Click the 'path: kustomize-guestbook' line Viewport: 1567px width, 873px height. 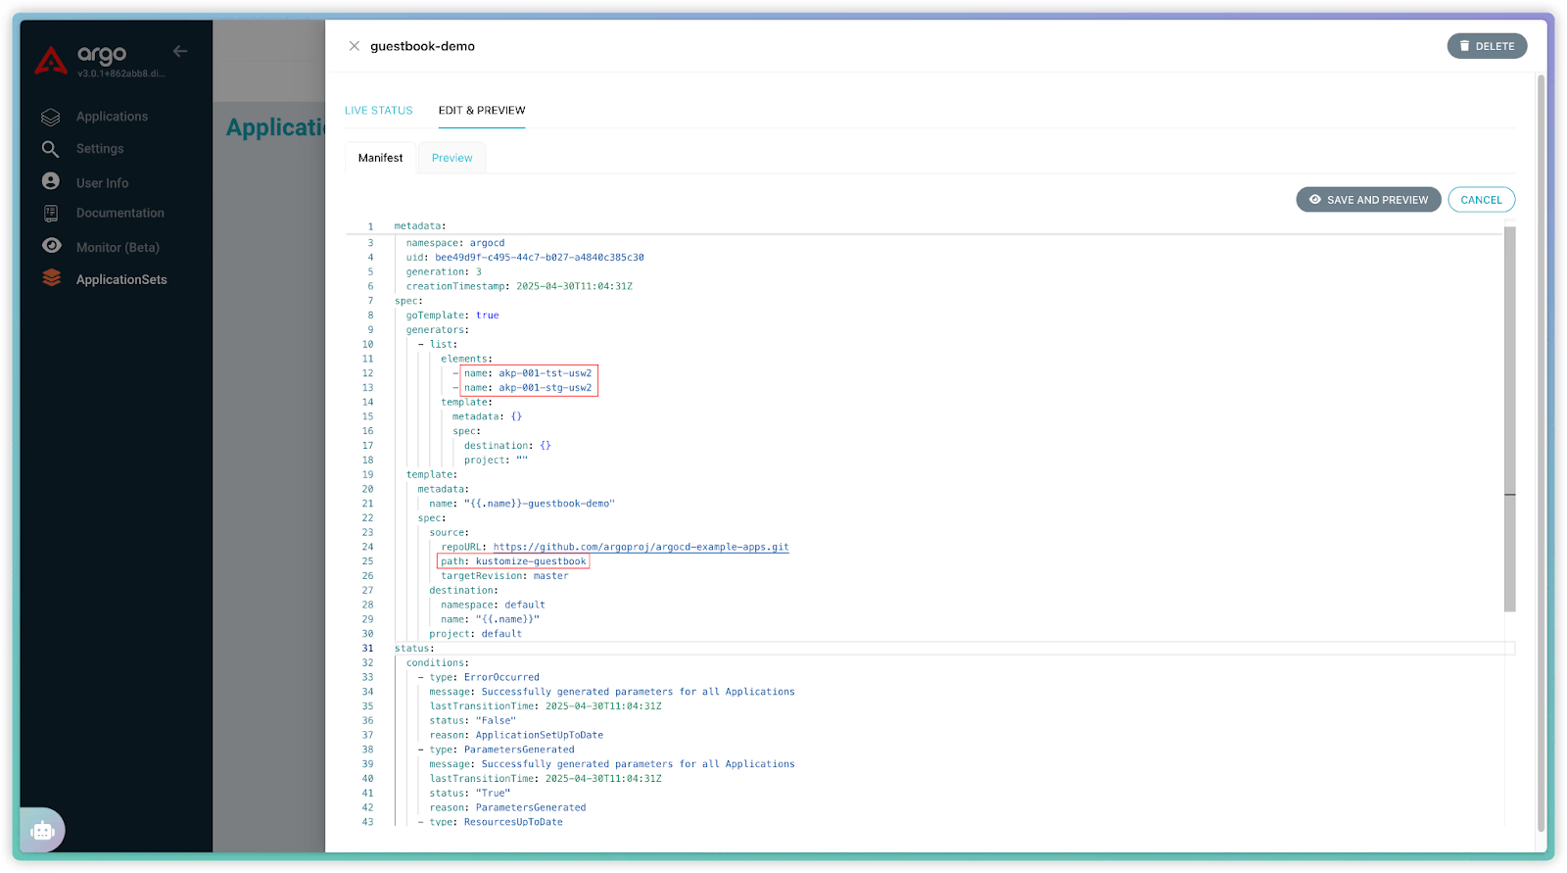pos(513,561)
